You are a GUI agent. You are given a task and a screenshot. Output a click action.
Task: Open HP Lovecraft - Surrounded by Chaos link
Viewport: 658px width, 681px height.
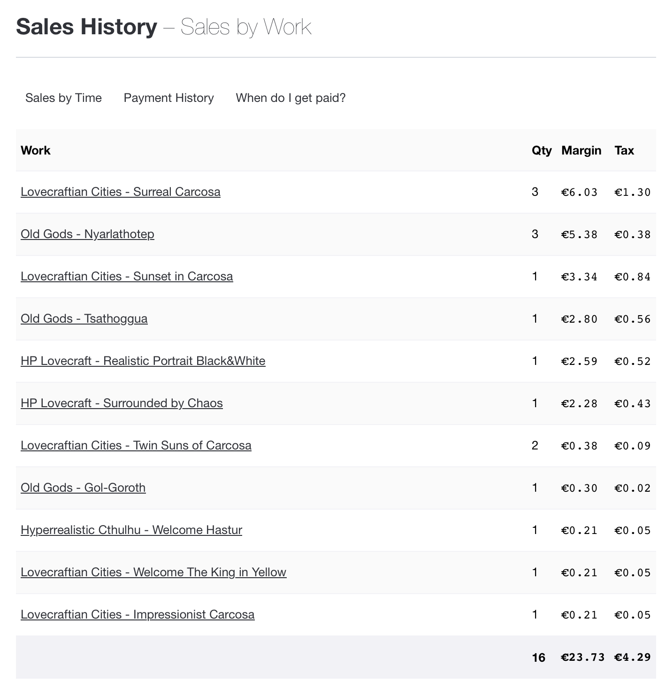click(122, 403)
